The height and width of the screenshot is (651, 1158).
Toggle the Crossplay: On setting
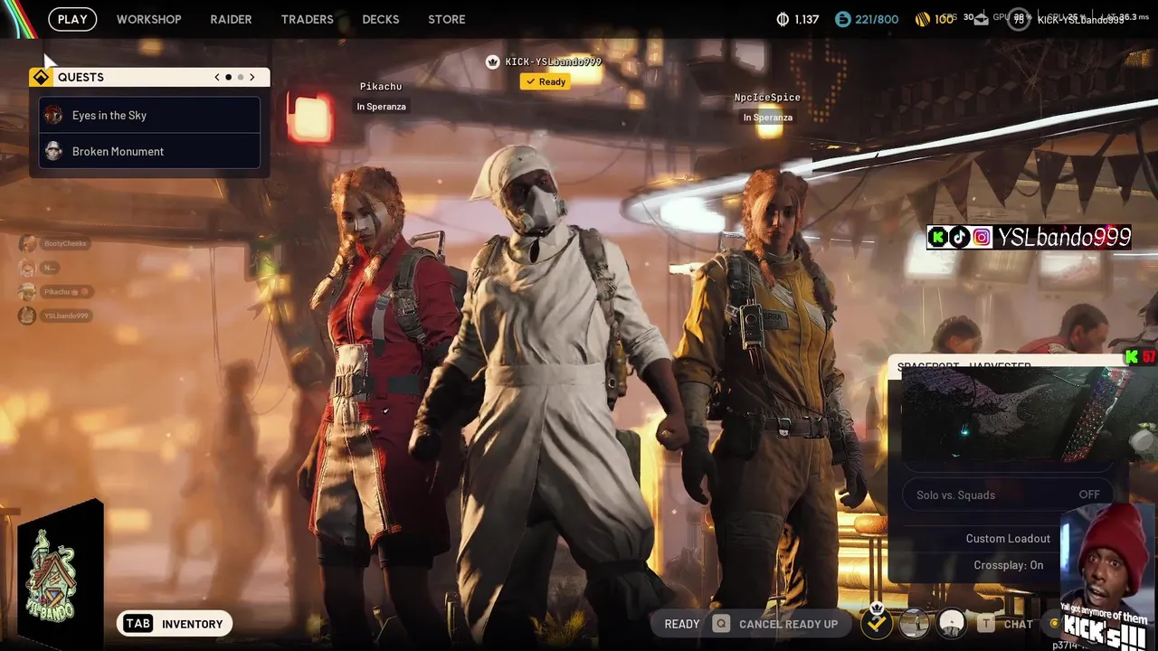click(x=1008, y=565)
